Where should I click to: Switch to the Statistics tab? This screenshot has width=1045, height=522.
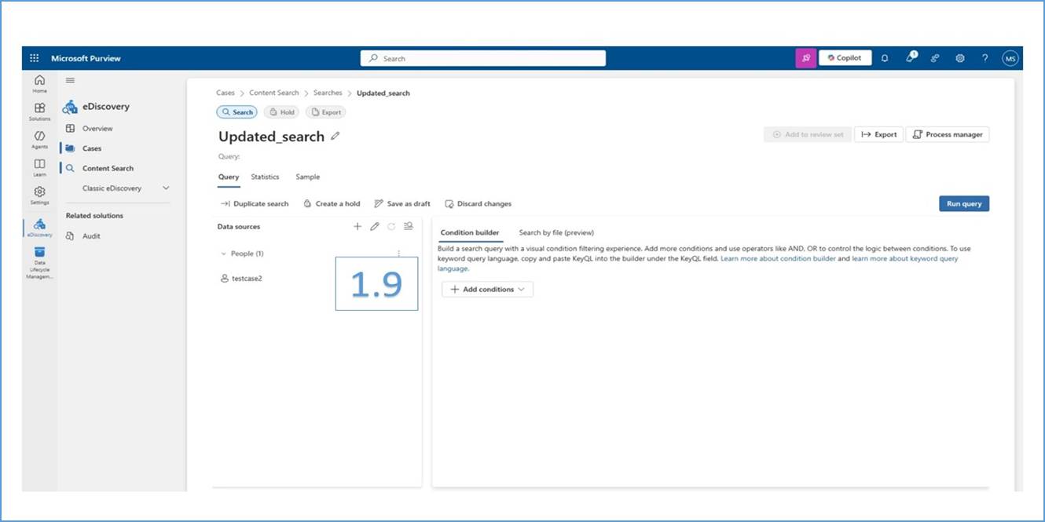point(265,177)
